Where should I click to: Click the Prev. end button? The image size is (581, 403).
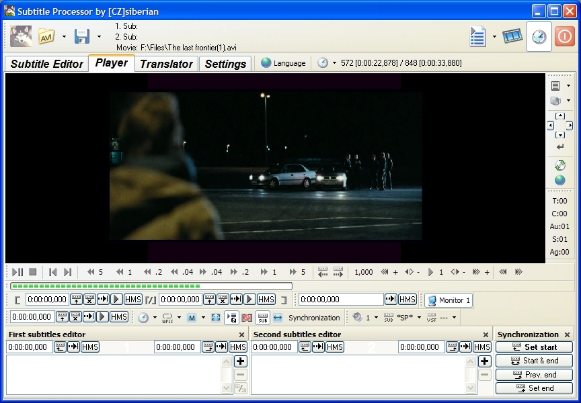tap(535, 375)
